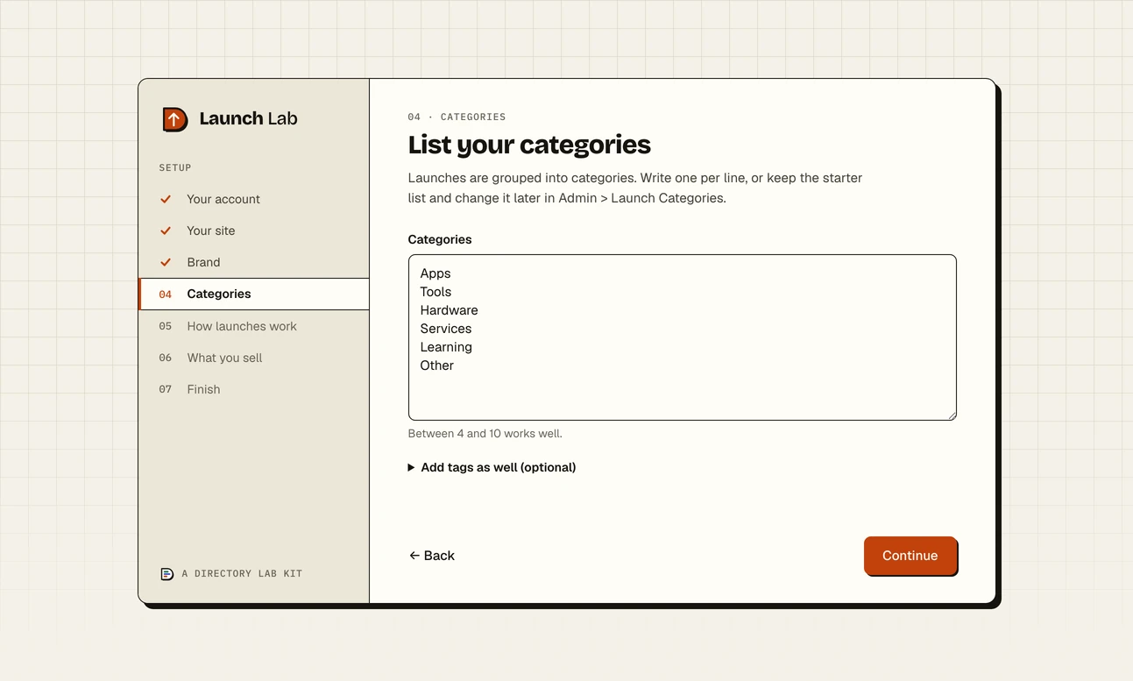Click the checkmark beside Your site

click(166, 231)
